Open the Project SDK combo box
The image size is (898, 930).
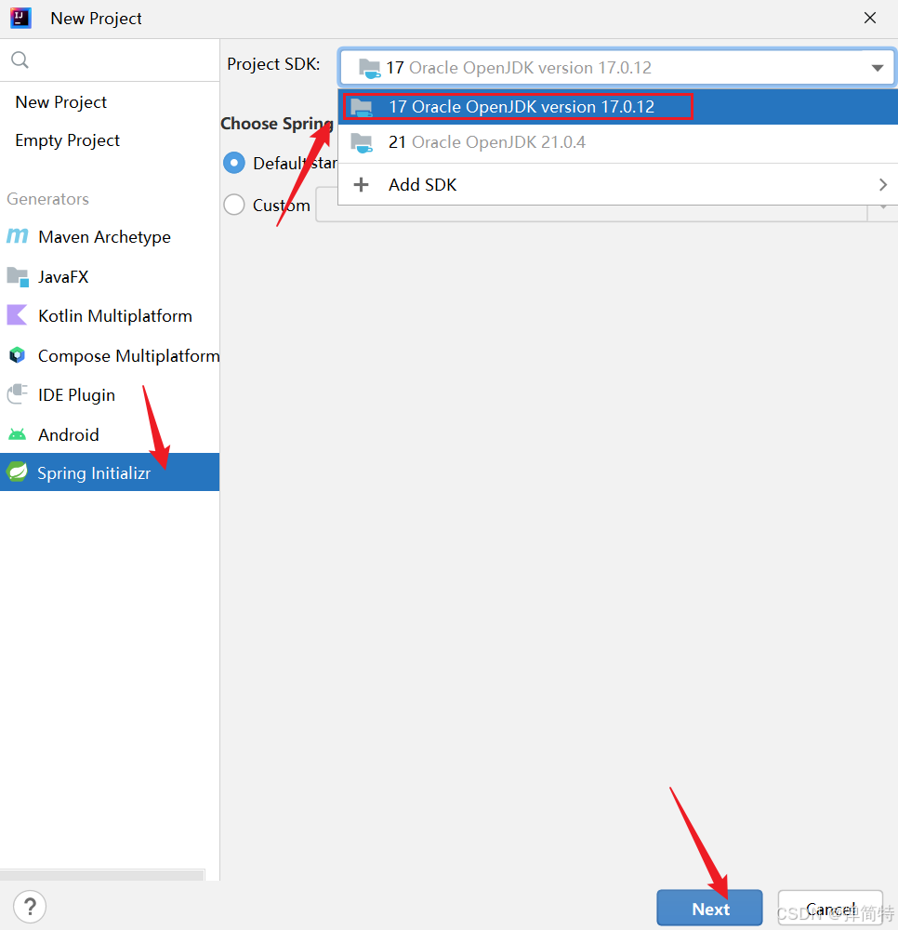[617, 68]
